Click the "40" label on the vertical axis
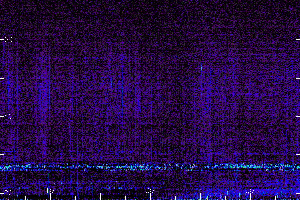This screenshot has width=300, height=200. point(8,116)
